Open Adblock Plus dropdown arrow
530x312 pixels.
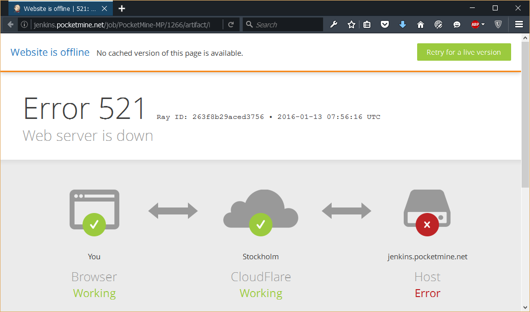tap(483, 24)
